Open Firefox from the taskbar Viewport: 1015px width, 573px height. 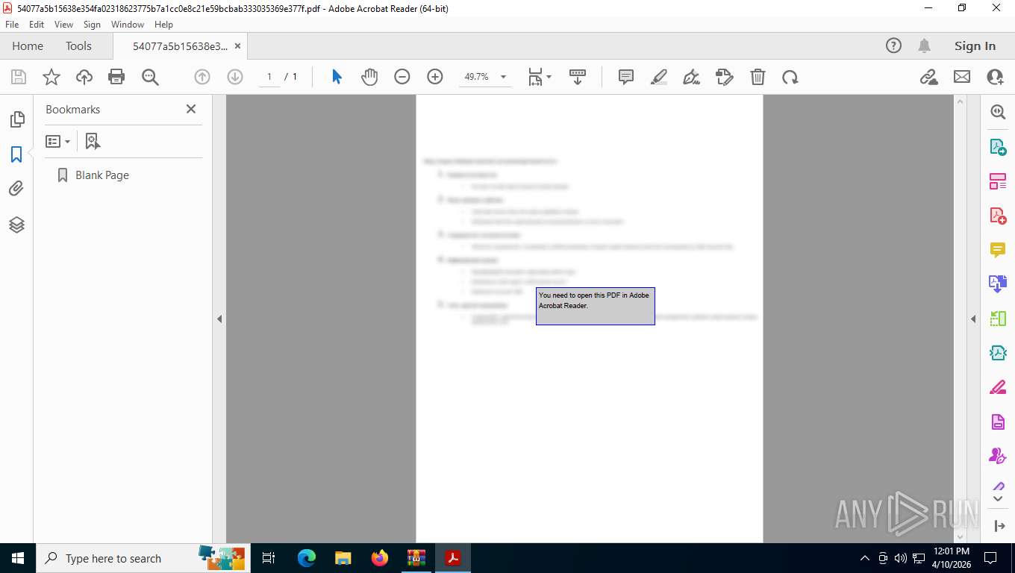pyautogui.click(x=380, y=558)
